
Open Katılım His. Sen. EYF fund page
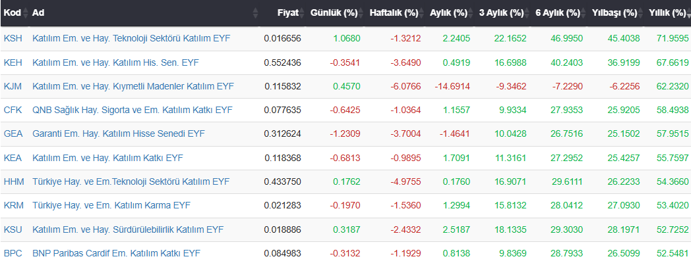(115, 62)
